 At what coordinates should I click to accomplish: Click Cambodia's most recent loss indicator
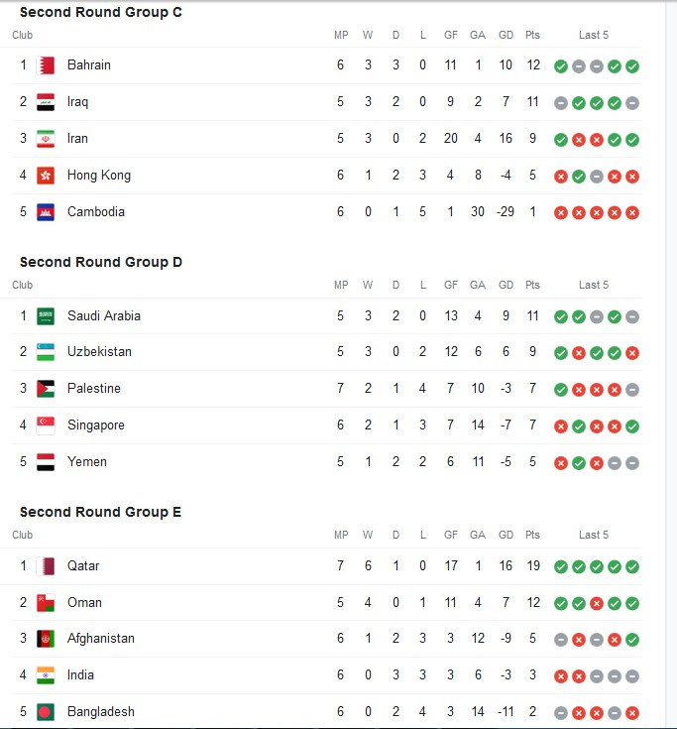tap(632, 213)
